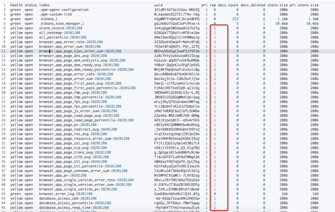The width and height of the screenshot is (335, 212).
Task: Click the 'pri.store.size' header text
Action: tap(304, 5)
